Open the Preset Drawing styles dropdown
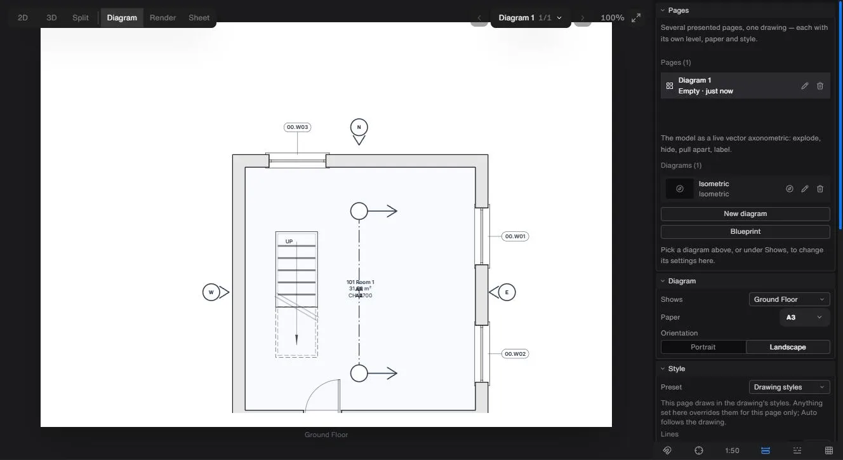The width and height of the screenshot is (843, 460). pyautogui.click(x=790, y=387)
